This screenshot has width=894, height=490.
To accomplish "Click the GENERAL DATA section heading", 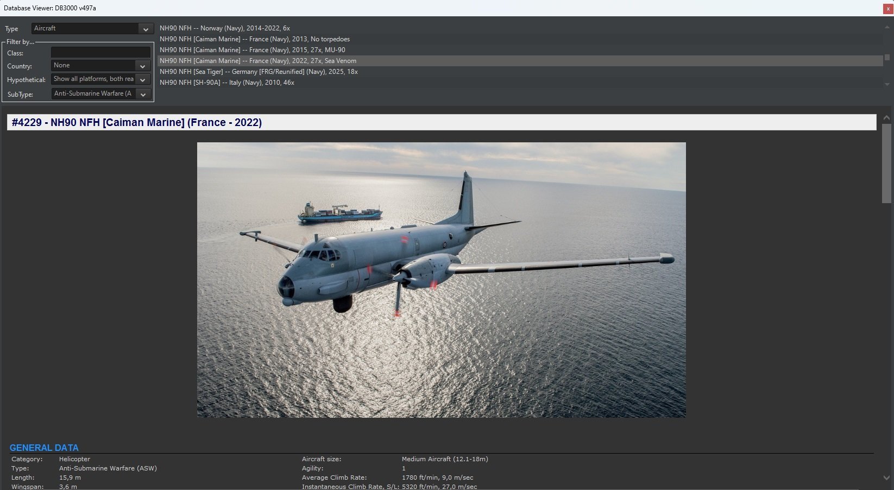I will (44, 448).
